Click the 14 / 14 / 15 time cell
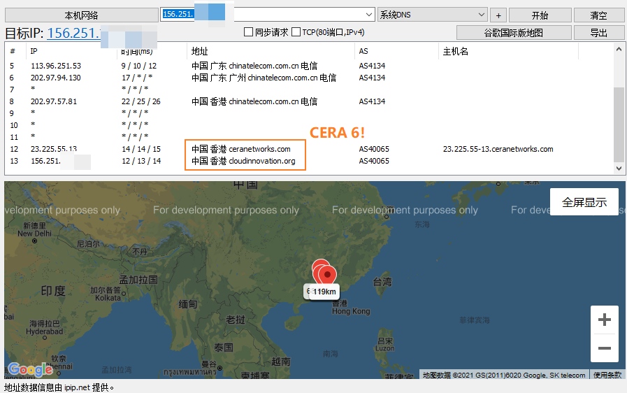 pos(140,149)
